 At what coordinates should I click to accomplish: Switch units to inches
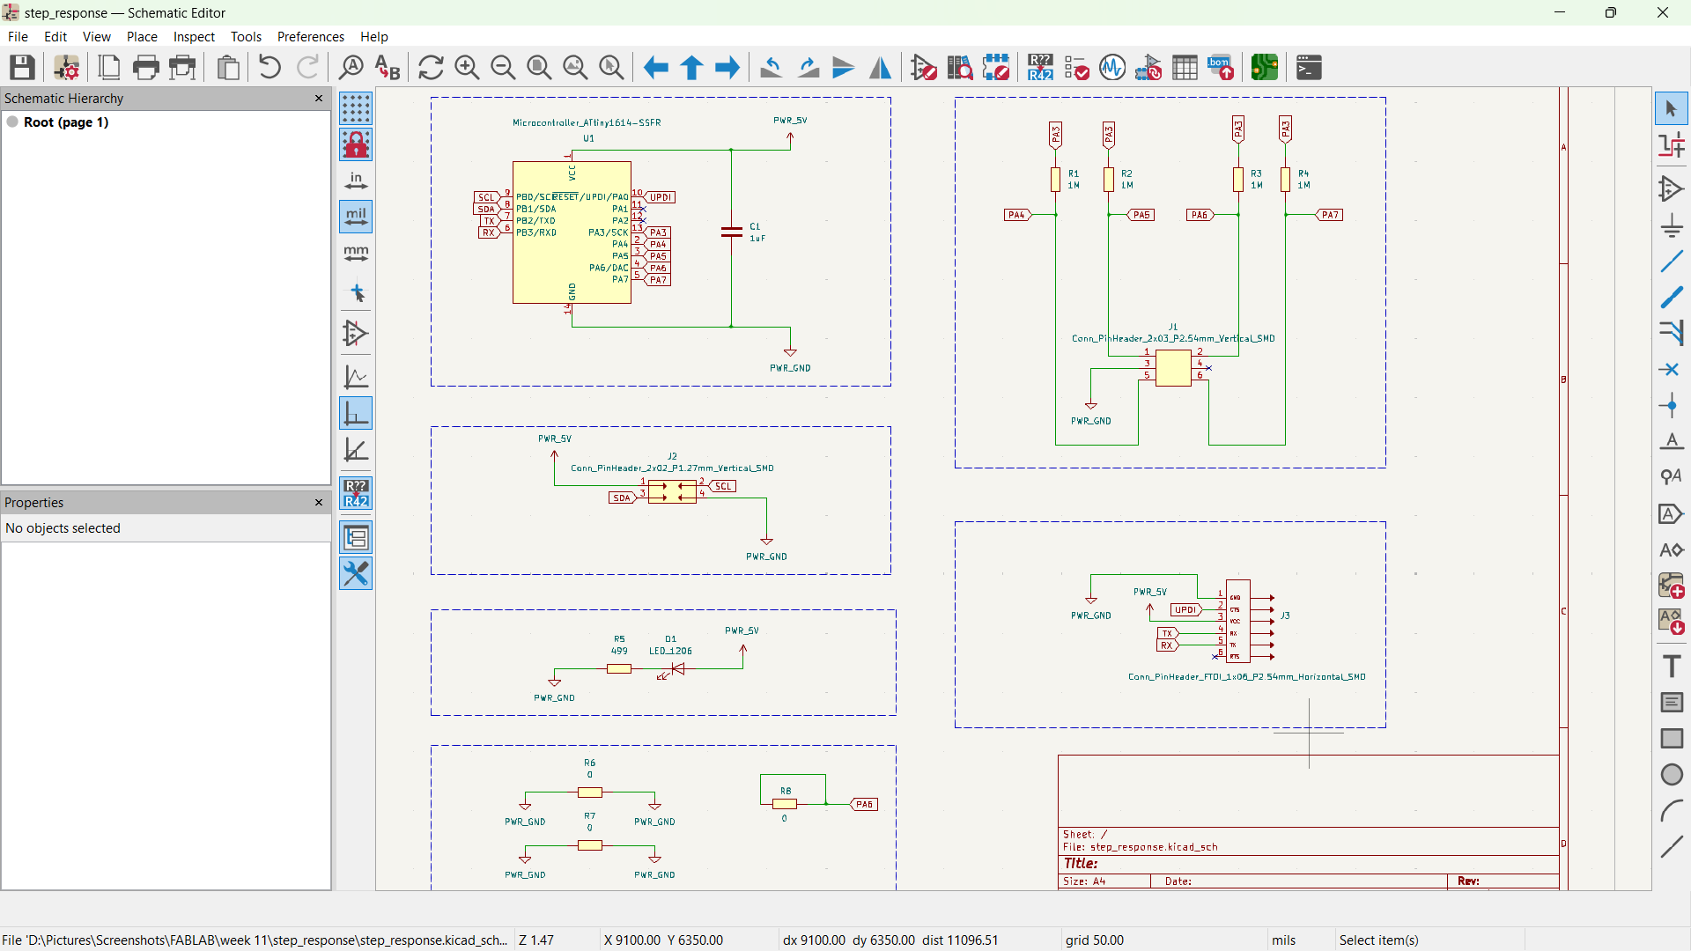(x=356, y=181)
